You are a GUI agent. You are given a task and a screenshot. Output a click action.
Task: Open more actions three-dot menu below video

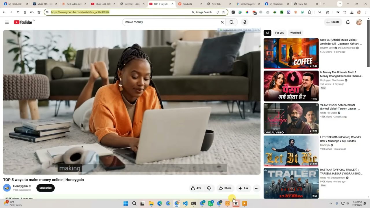[x=256, y=188]
